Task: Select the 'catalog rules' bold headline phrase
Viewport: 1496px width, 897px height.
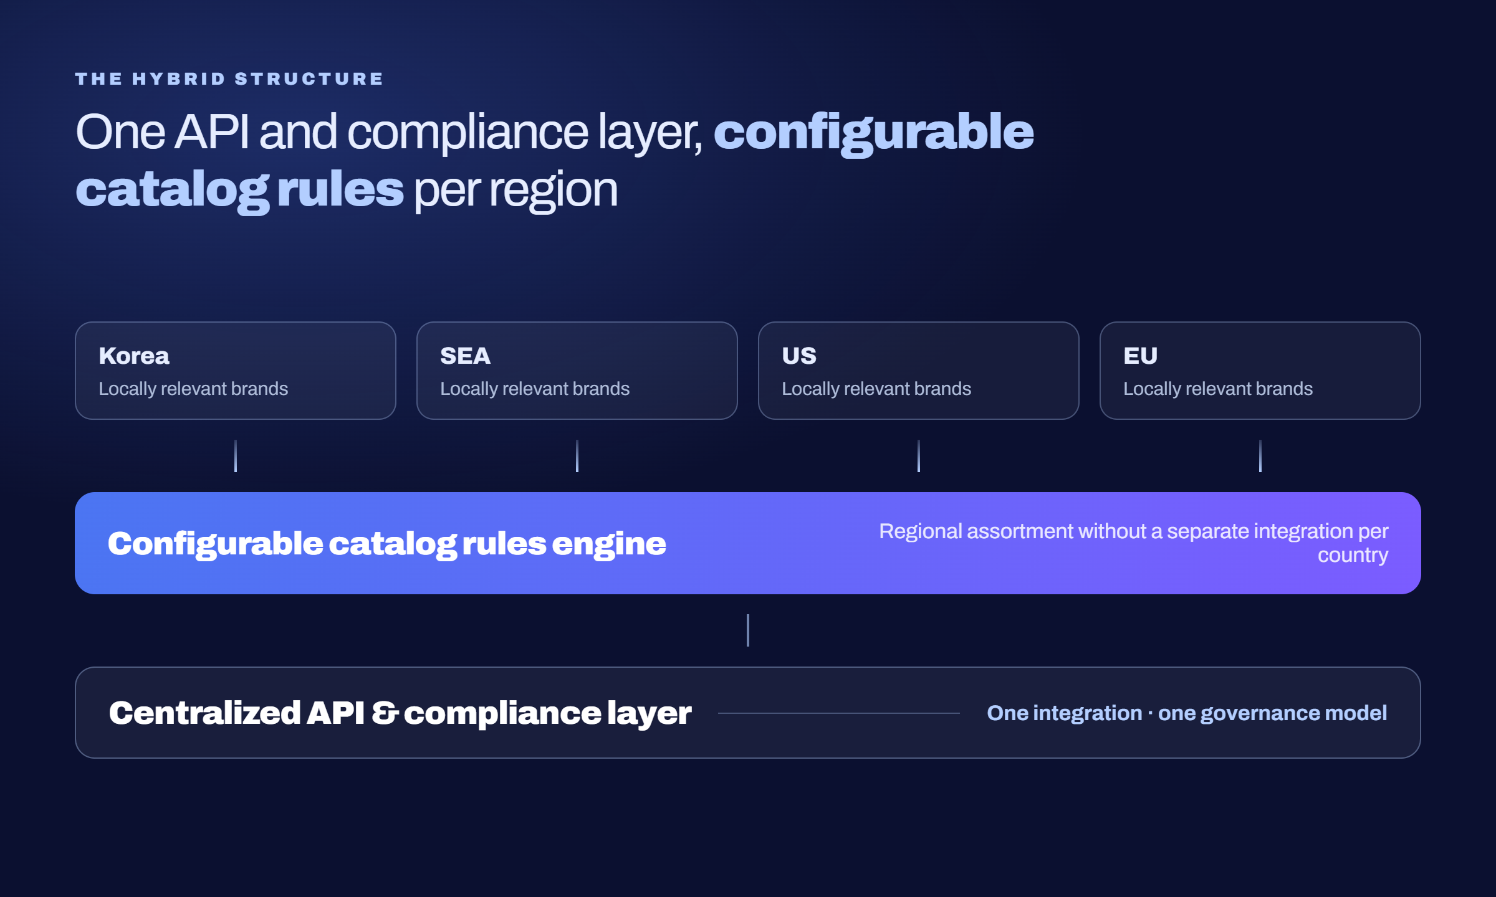Action: [239, 190]
